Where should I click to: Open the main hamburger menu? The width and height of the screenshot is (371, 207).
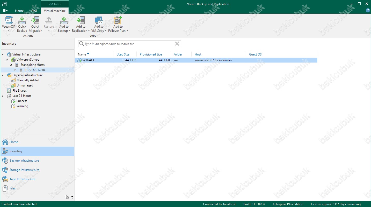pyautogui.click(x=5, y=11)
